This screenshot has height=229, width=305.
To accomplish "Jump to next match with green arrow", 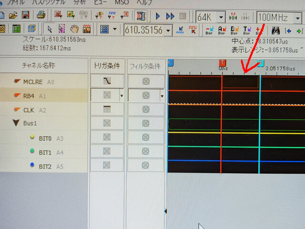I will click(300, 31).
